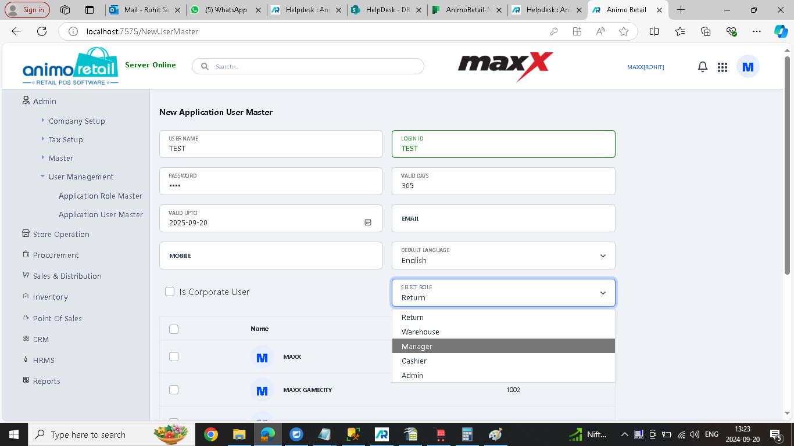Open the Copilot icon in the browser toolbar
This screenshot has height=446, width=794.
coord(781,31)
